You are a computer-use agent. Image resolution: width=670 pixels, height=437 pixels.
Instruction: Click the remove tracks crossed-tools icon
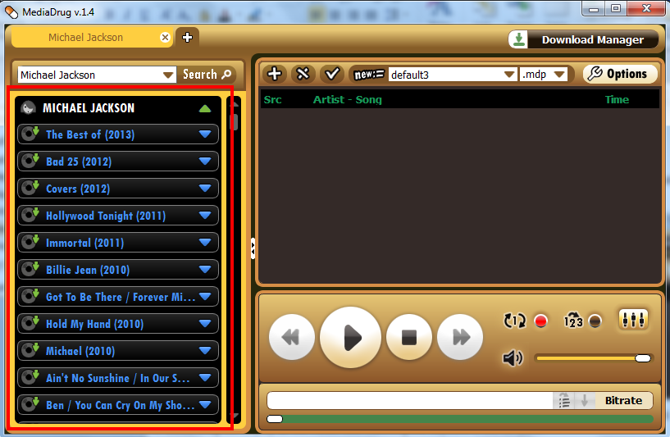pos(303,74)
